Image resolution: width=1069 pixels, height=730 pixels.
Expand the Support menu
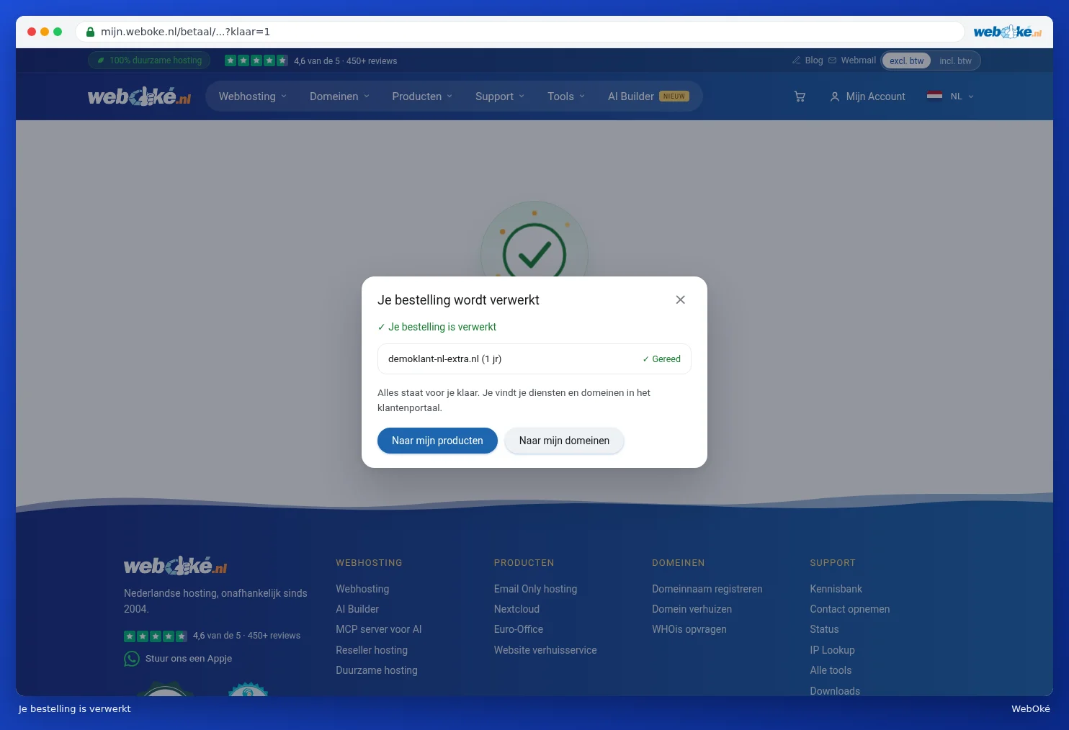point(500,96)
